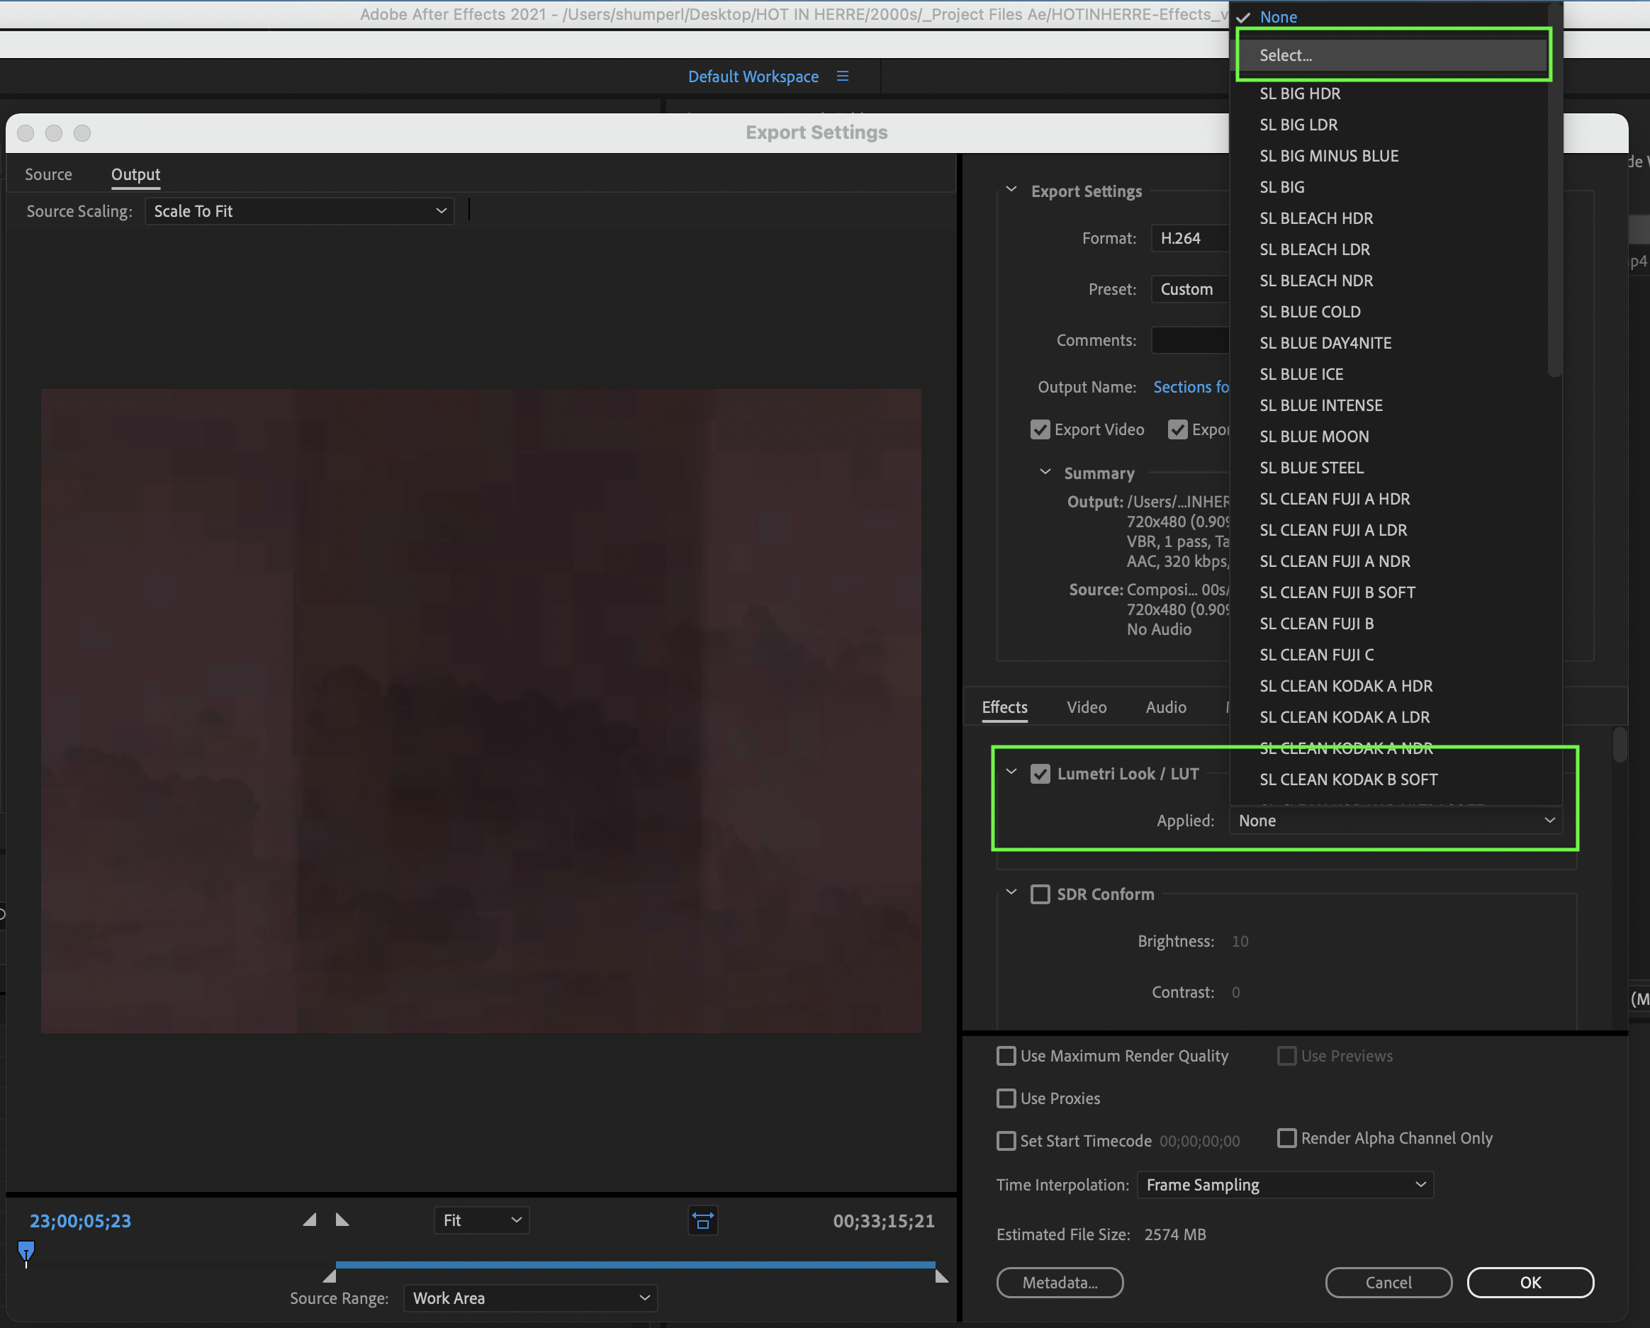Click OK to confirm export settings
Screen dimensions: 1650x1328
click(1530, 1282)
